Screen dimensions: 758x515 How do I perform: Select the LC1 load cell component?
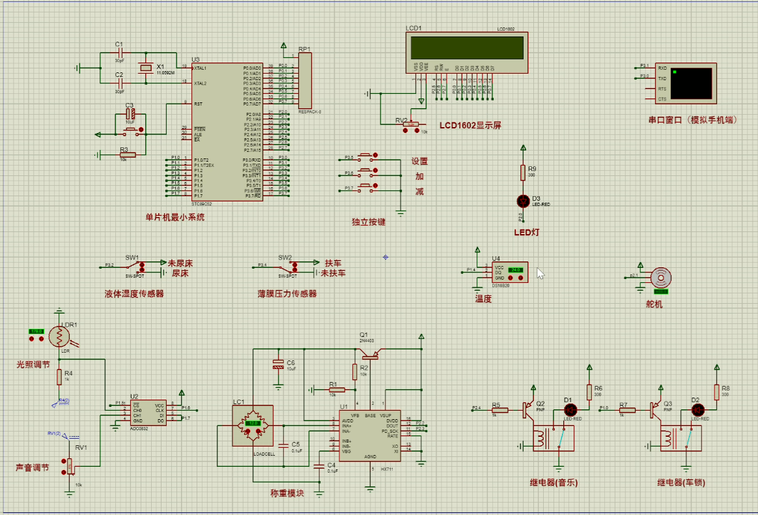[x=253, y=425]
